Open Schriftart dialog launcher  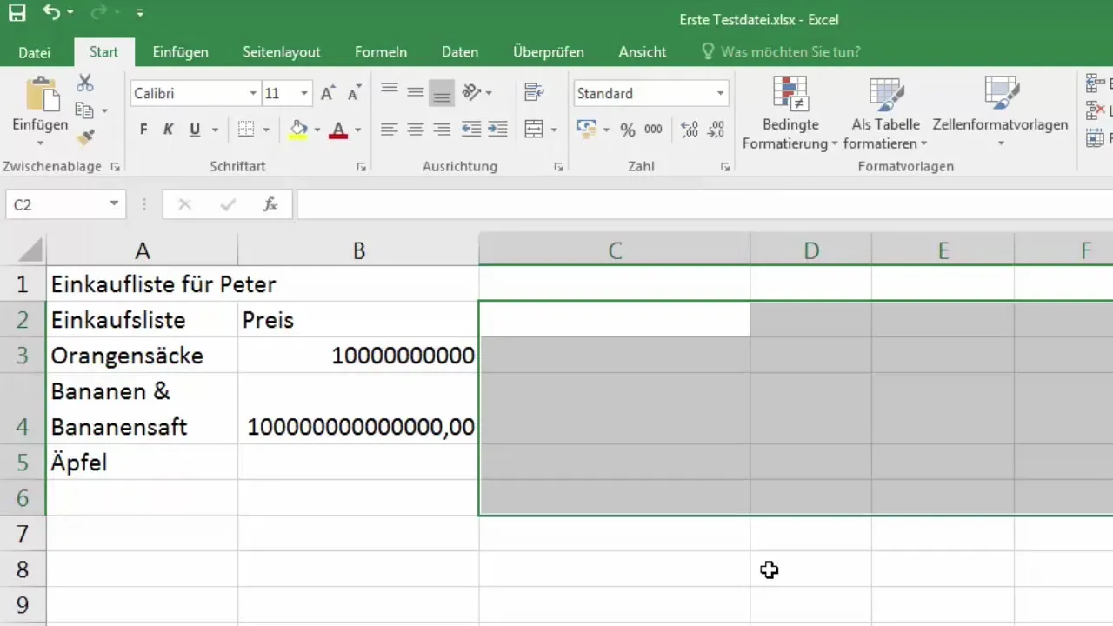(361, 167)
